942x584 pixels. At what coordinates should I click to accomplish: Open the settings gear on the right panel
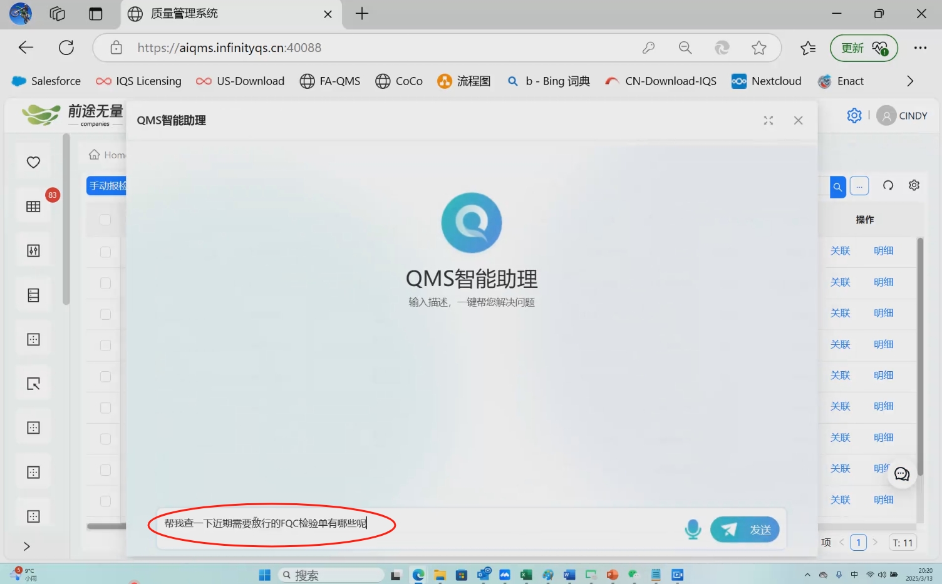(x=914, y=185)
